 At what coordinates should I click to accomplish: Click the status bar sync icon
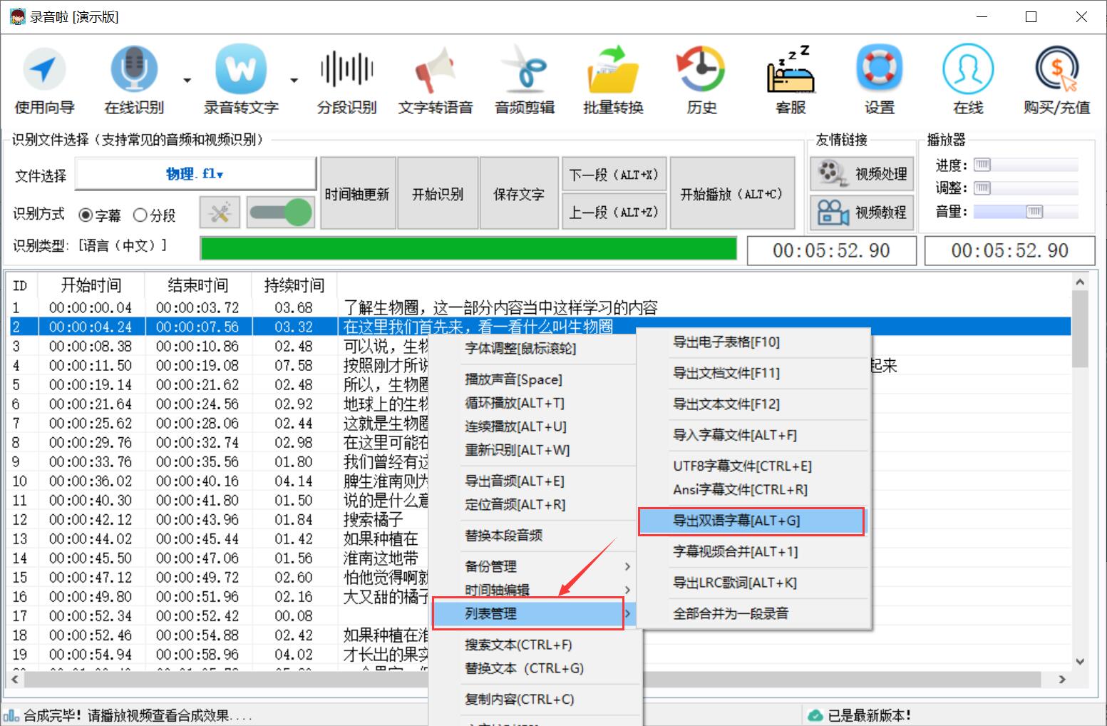pyautogui.click(x=11, y=715)
